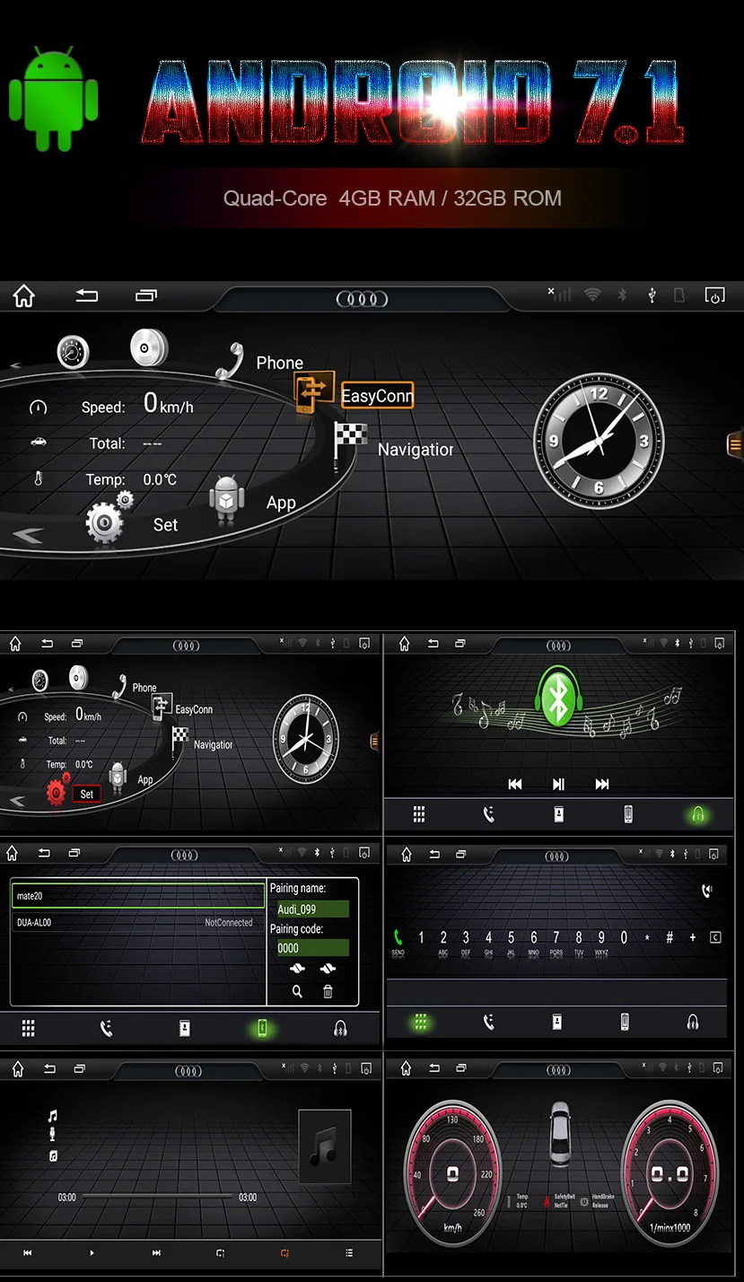
Task: Tap previous track in the music player bottom bar
Action: click(27, 1252)
